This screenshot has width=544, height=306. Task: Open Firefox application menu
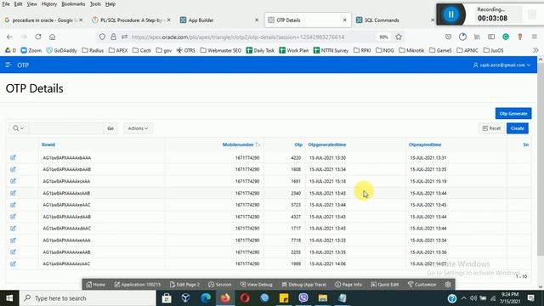[535, 37]
